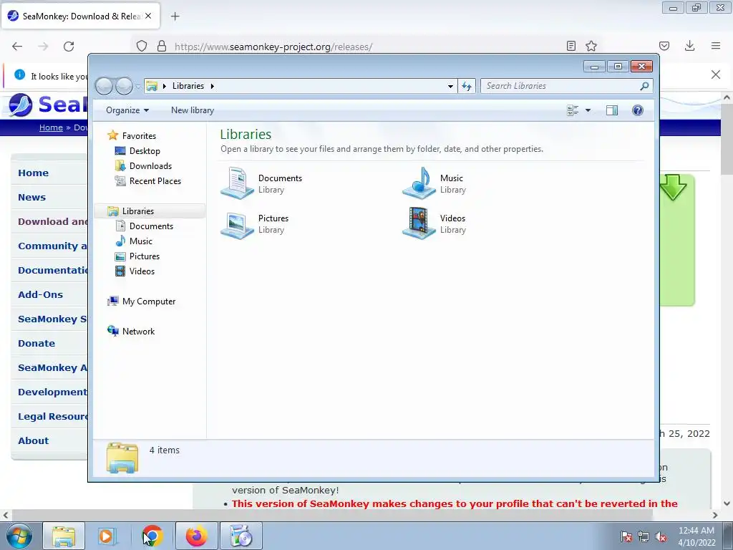Open the Documents library icon
This screenshot has width=733, height=550.
(x=238, y=183)
